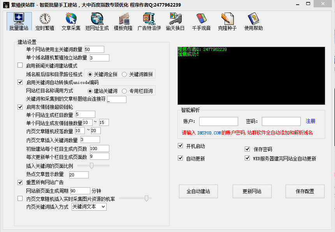Click 全自动建站 button
335x232 pixels.
click(x=198, y=191)
